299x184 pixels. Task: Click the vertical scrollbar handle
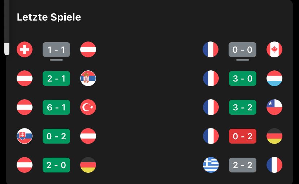coord(6,49)
